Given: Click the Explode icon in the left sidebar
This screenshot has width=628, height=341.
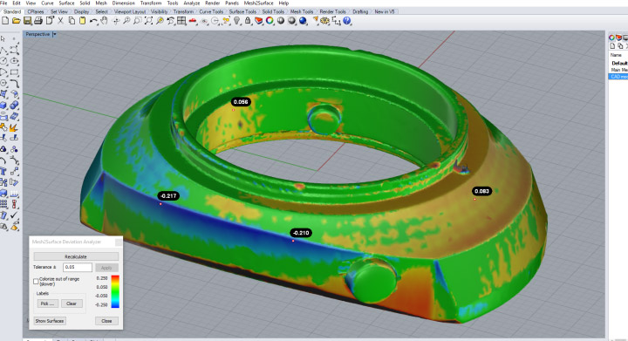Looking at the screenshot, I should pyautogui.click(x=15, y=127).
